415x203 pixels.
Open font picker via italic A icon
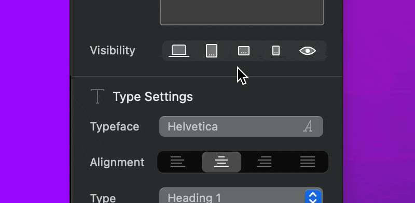[x=308, y=126]
